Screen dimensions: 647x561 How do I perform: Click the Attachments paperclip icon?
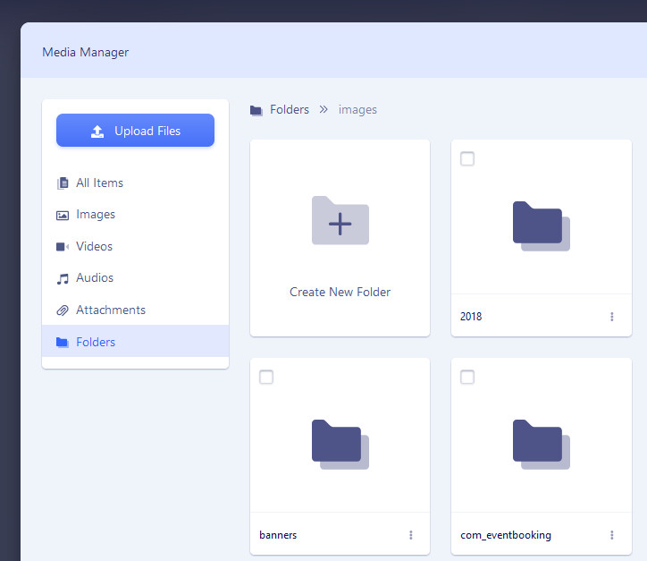coord(63,310)
